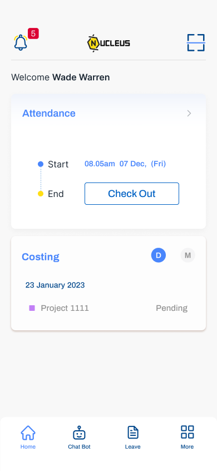217x471 pixels.
Task: Click the Check Out button
Action: coord(132,194)
